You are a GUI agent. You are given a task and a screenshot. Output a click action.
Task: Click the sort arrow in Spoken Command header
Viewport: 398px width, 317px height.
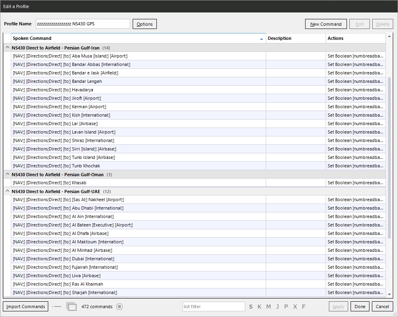point(261,39)
